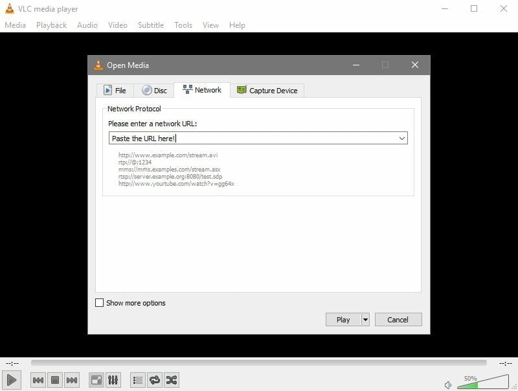Screen dimensions: 518x391
Task: Switch to the Disc tab
Action: click(155, 91)
